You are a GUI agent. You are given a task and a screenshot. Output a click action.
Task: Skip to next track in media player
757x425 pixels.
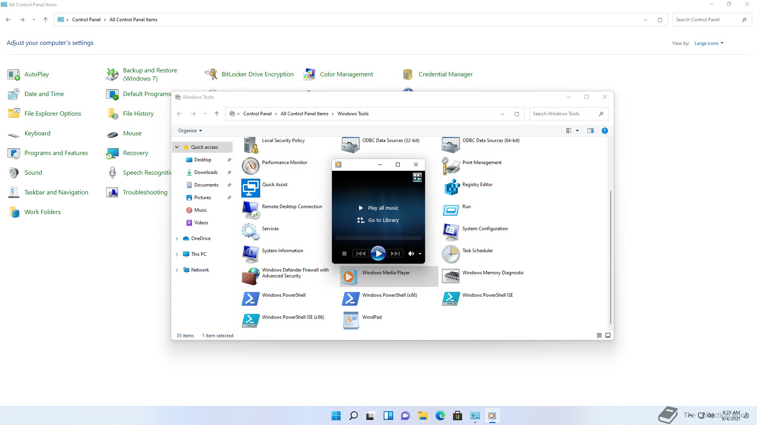point(395,254)
